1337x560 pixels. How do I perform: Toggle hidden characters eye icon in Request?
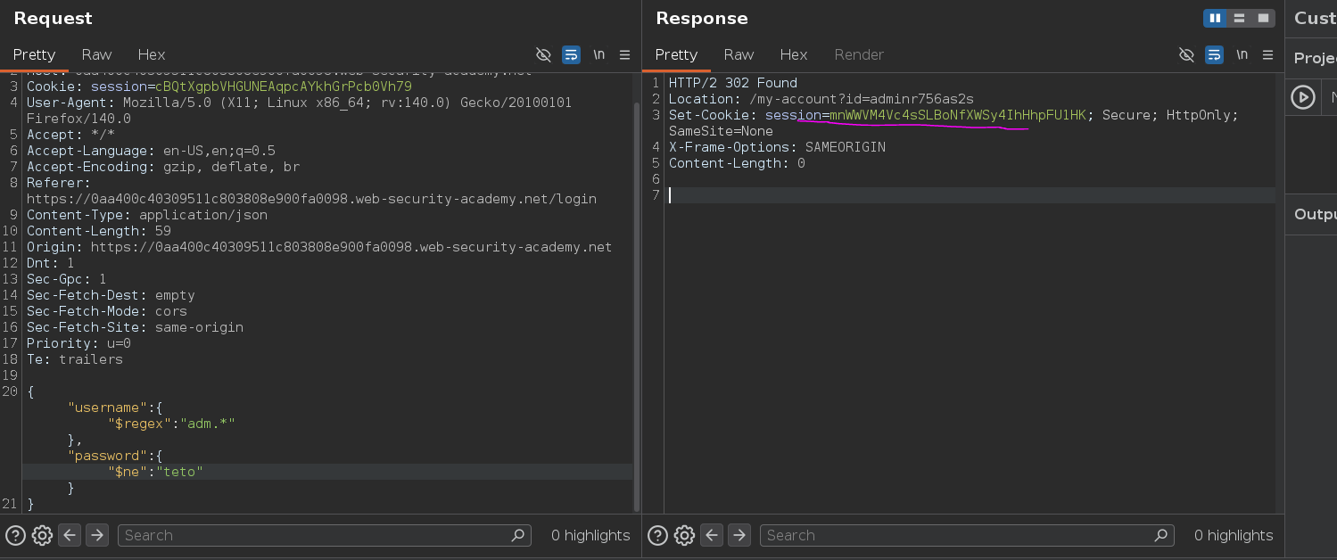[x=543, y=54]
